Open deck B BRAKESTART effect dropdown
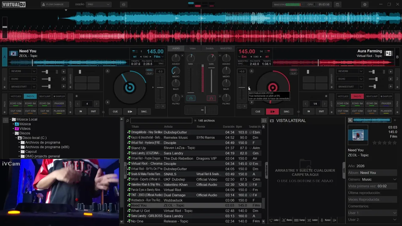 (x=361, y=86)
